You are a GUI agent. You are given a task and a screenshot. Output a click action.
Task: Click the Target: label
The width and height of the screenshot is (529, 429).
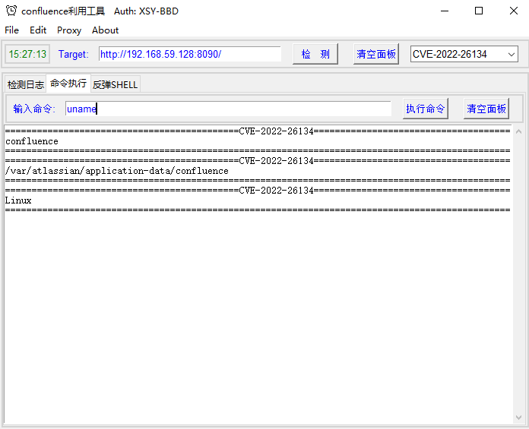(x=73, y=54)
